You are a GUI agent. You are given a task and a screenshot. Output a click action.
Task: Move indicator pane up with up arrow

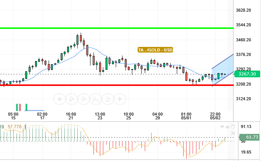tap(227, 127)
